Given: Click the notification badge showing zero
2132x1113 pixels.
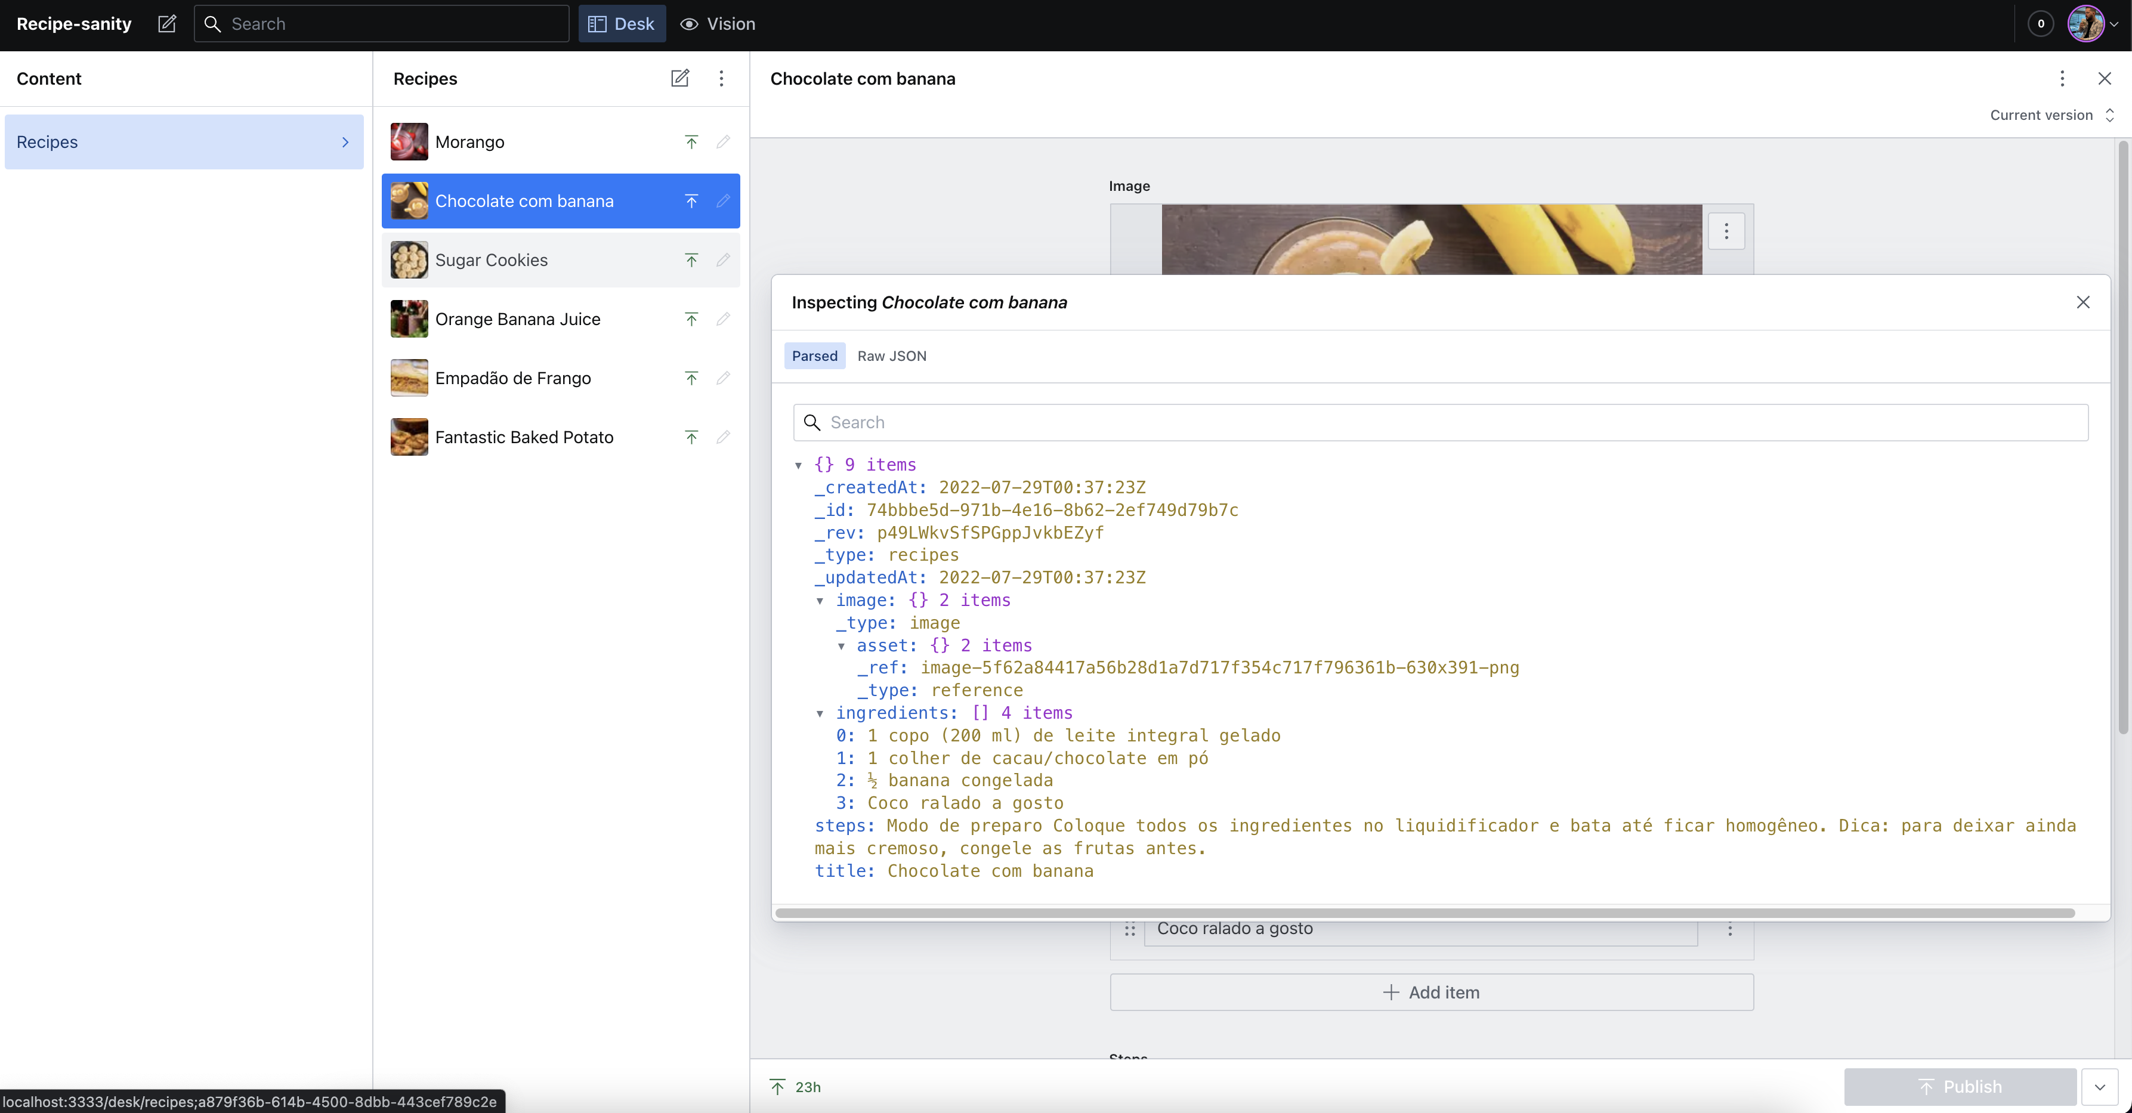Looking at the screenshot, I should tap(2040, 24).
